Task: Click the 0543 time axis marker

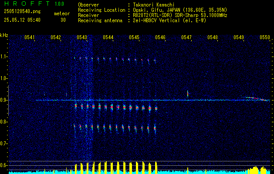Action: point(82,37)
